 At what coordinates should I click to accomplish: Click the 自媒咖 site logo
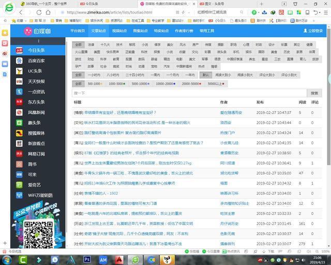[35, 31]
